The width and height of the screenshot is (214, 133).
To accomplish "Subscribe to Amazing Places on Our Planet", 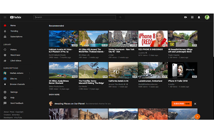I will tap(182, 104).
